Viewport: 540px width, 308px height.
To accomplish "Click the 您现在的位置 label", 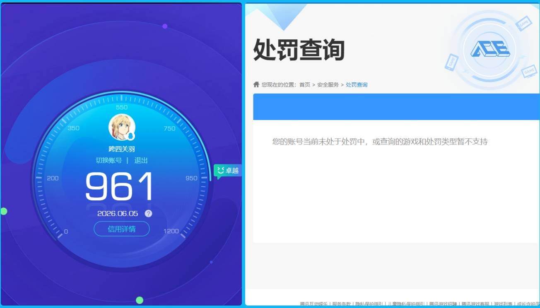I will tap(279, 85).
